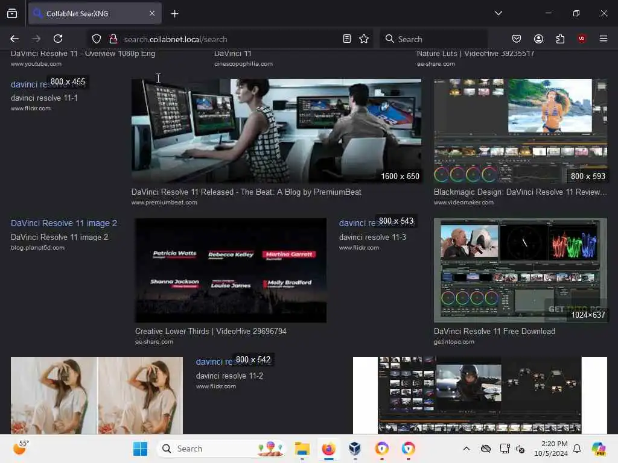Screen dimensions: 618x463
Task: Click the cloud sync off icon in tray
Action: point(486,449)
